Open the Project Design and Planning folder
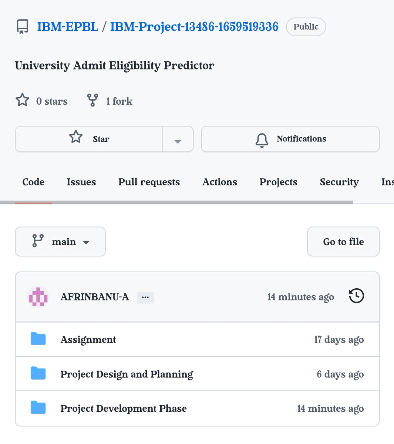 coord(127,374)
